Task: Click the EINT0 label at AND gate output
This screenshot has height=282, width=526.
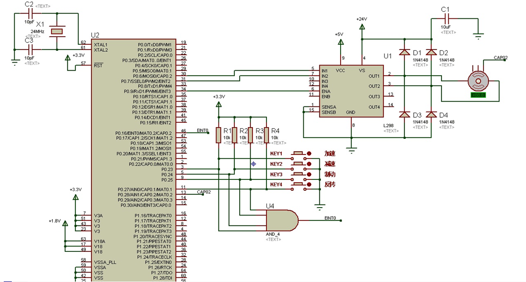Action: tap(330, 218)
